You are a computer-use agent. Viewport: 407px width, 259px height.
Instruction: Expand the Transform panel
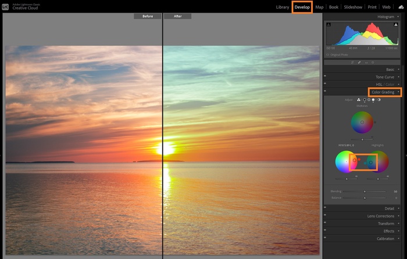click(x=398, y=224)
